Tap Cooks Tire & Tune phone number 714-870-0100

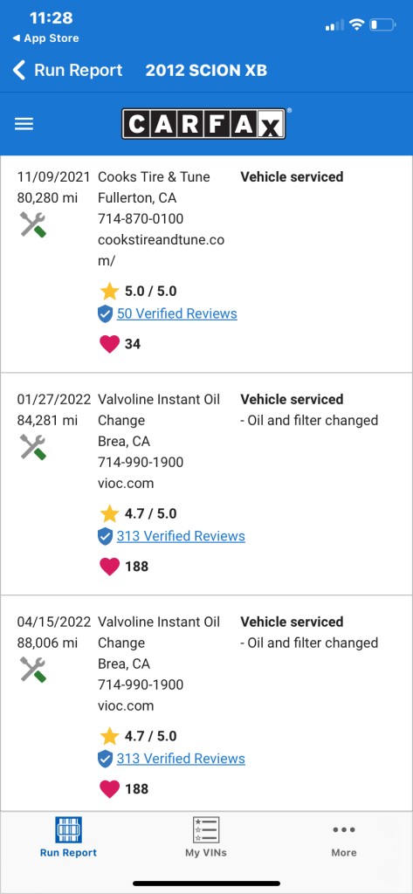point(141,219)
